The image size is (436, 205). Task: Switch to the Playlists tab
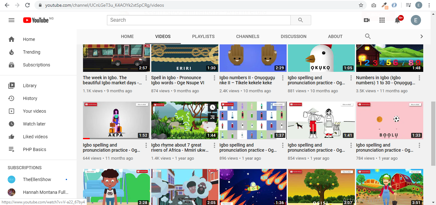(203, 36)
